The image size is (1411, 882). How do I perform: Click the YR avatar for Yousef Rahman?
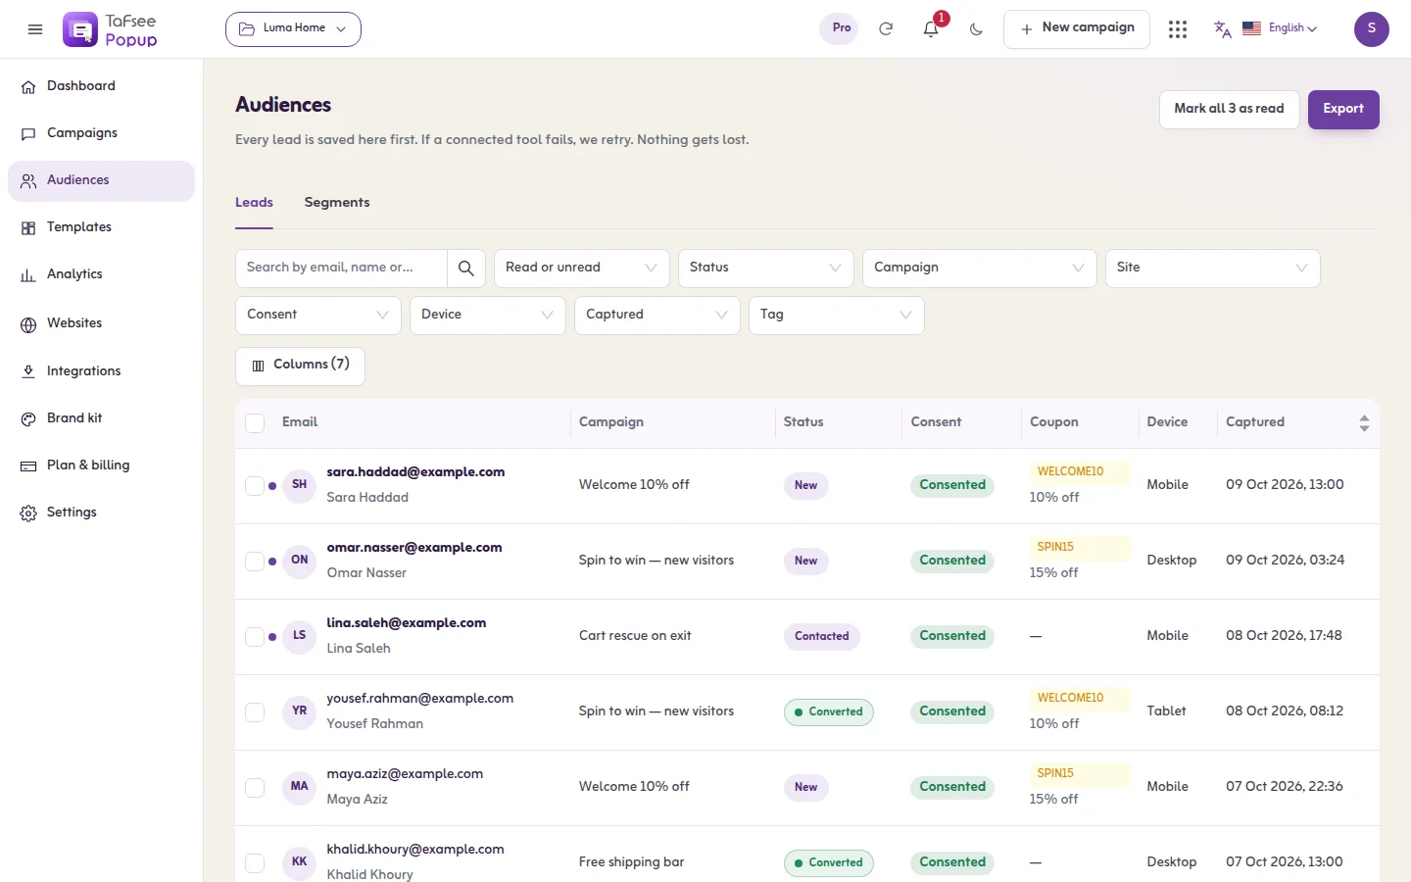(300, 711)
